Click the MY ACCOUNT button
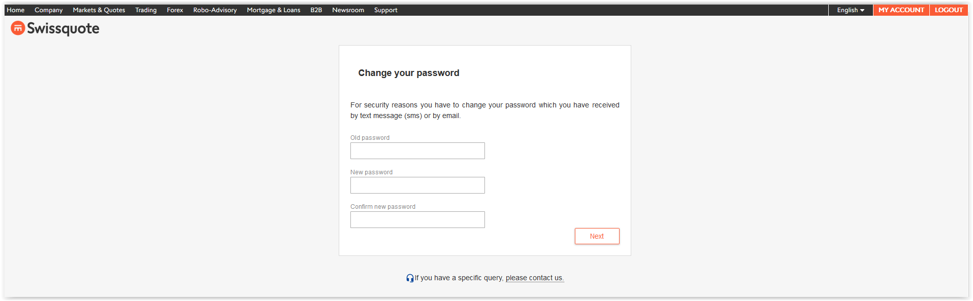 (901, 10)
